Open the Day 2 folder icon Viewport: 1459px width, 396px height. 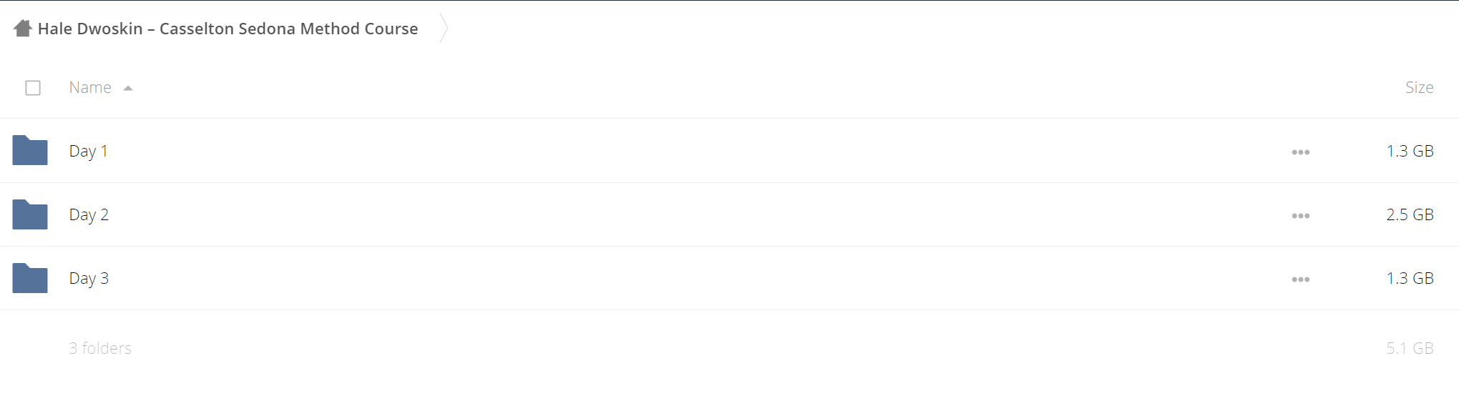30,214
